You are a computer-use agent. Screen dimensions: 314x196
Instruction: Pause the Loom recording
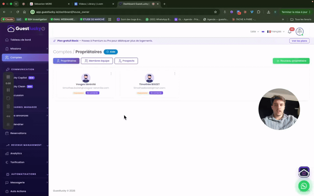[8, 90]
